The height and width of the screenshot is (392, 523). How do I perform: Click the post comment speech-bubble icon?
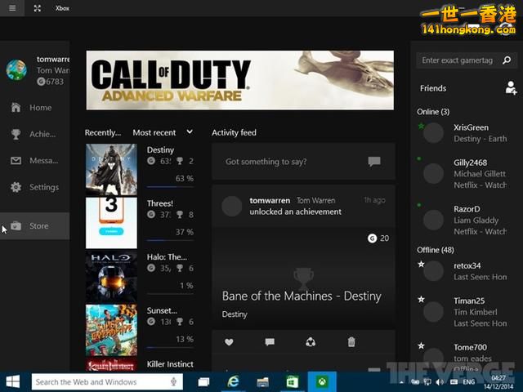[374, 162]
